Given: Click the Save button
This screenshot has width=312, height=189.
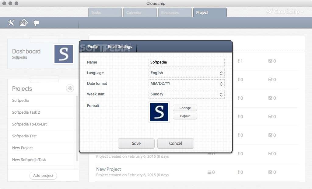Looking at the screenshot, I should [x=136, y=143].
